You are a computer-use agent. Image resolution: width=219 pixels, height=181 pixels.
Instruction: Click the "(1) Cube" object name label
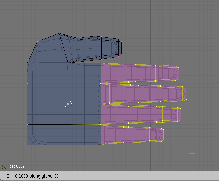point(17,166)
